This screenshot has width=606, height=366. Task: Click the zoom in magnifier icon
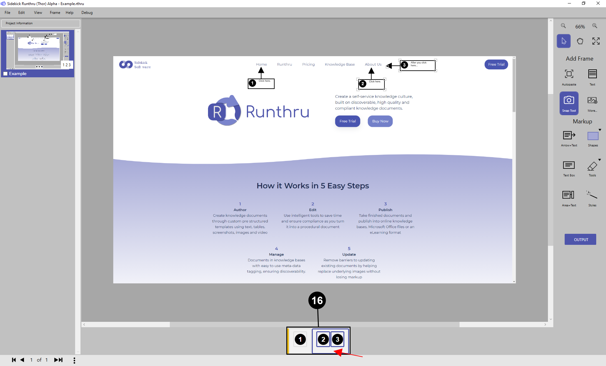point(595,26)
